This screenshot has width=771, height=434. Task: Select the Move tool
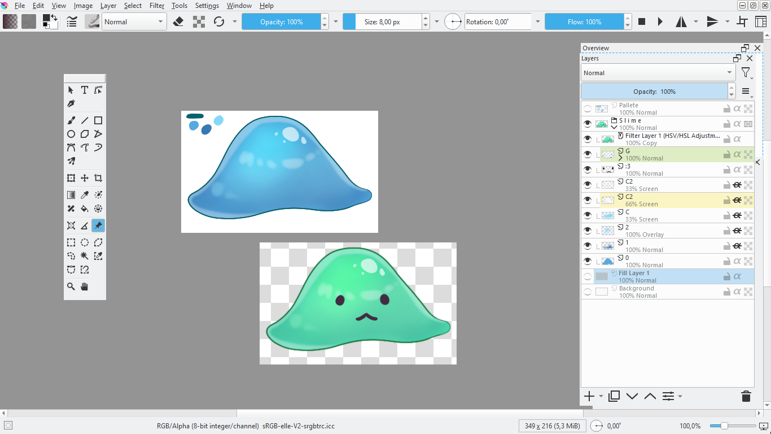[85, 178]
